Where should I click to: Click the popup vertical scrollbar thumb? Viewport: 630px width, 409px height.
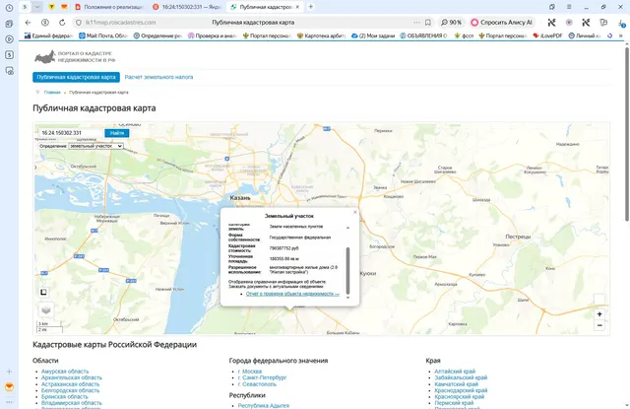(x=347, y=270)
